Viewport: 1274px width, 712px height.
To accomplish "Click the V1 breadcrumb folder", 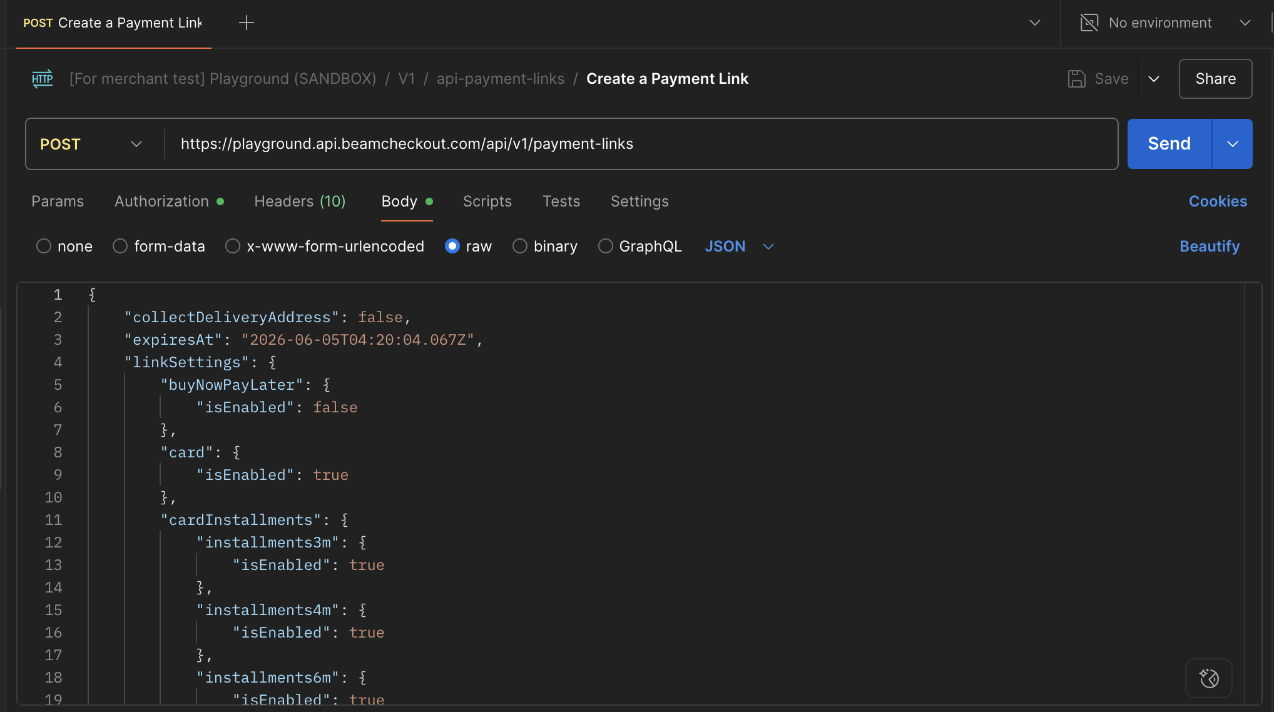I will pos(407,79).
